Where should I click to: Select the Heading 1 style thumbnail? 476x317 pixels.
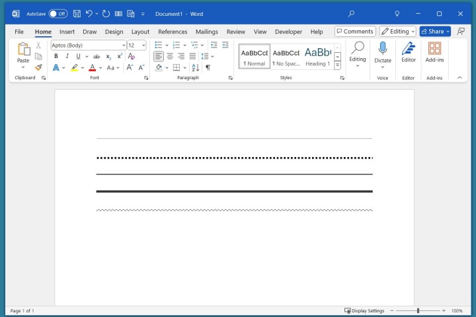[317, 56]
